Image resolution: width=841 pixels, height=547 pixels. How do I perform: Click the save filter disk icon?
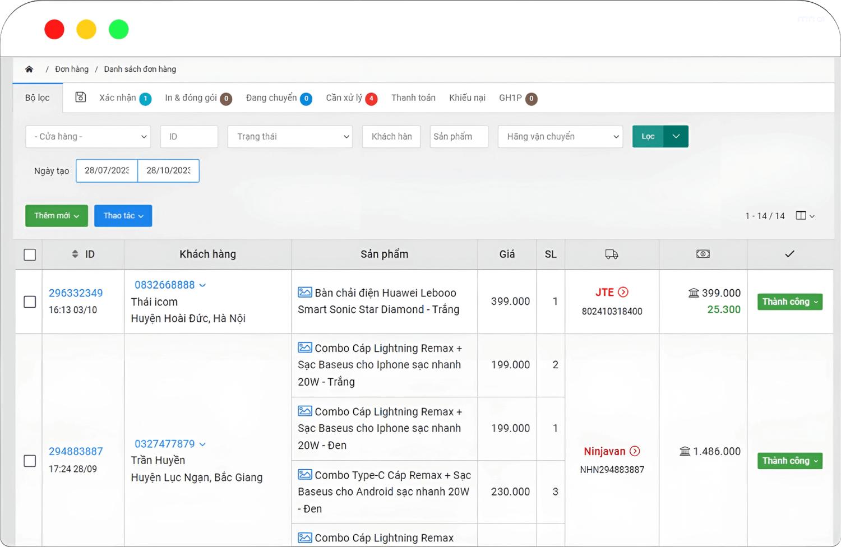click(x=81, y=97)
